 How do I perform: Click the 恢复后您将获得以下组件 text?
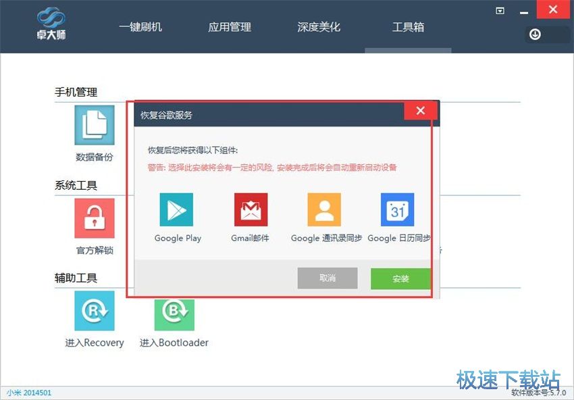click(x=192, y=150)
